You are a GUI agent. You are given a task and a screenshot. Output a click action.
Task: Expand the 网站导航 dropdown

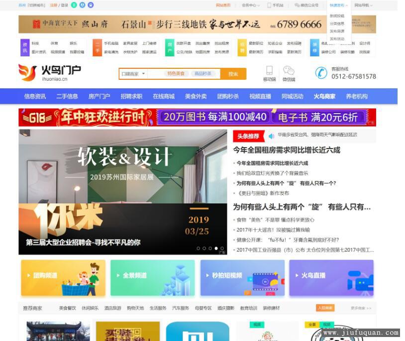pyautogui.click(x=363, y=5)
